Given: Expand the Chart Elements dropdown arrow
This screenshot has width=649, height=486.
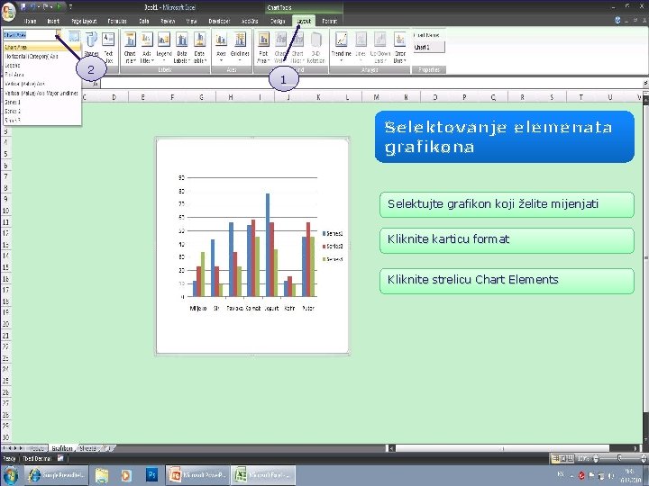Looking at the screenshot, I should click(59, 35).
